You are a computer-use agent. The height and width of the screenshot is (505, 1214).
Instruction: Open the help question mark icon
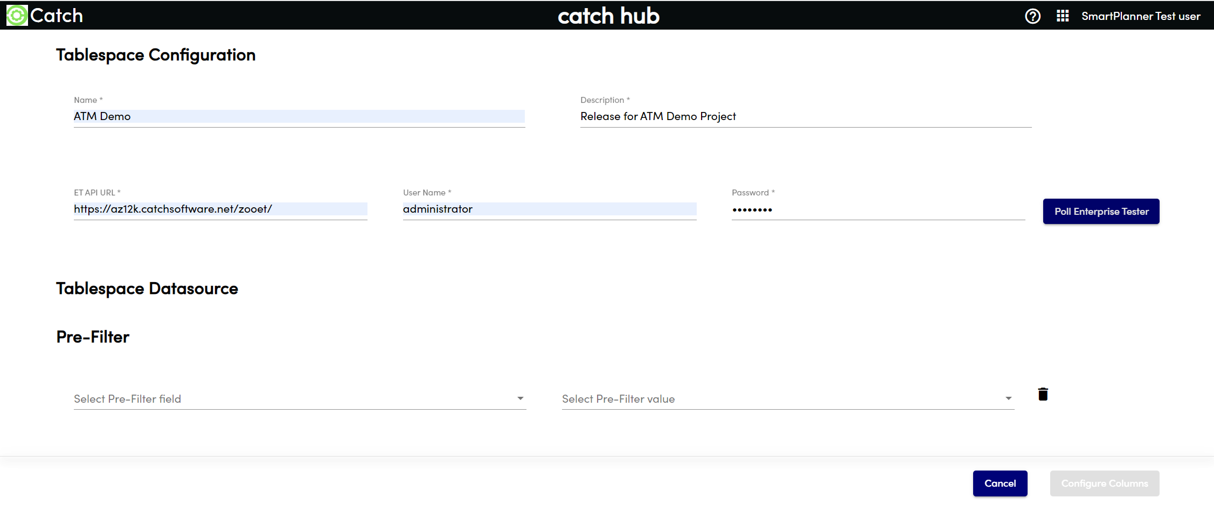(1032, 16)
